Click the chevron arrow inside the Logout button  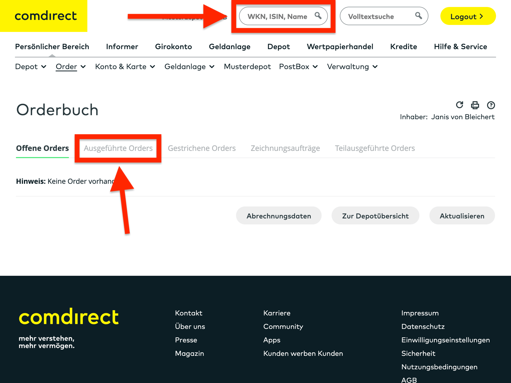coord(482,17)
